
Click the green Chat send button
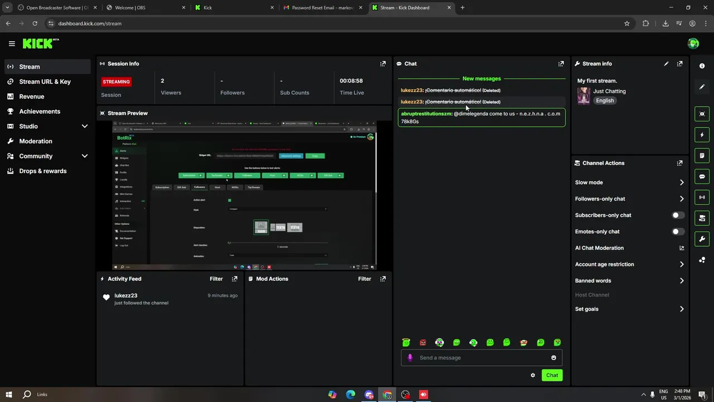click(x=552, y=375)
